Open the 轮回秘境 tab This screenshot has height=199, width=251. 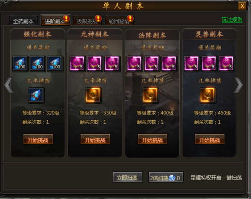coord(119,21)
